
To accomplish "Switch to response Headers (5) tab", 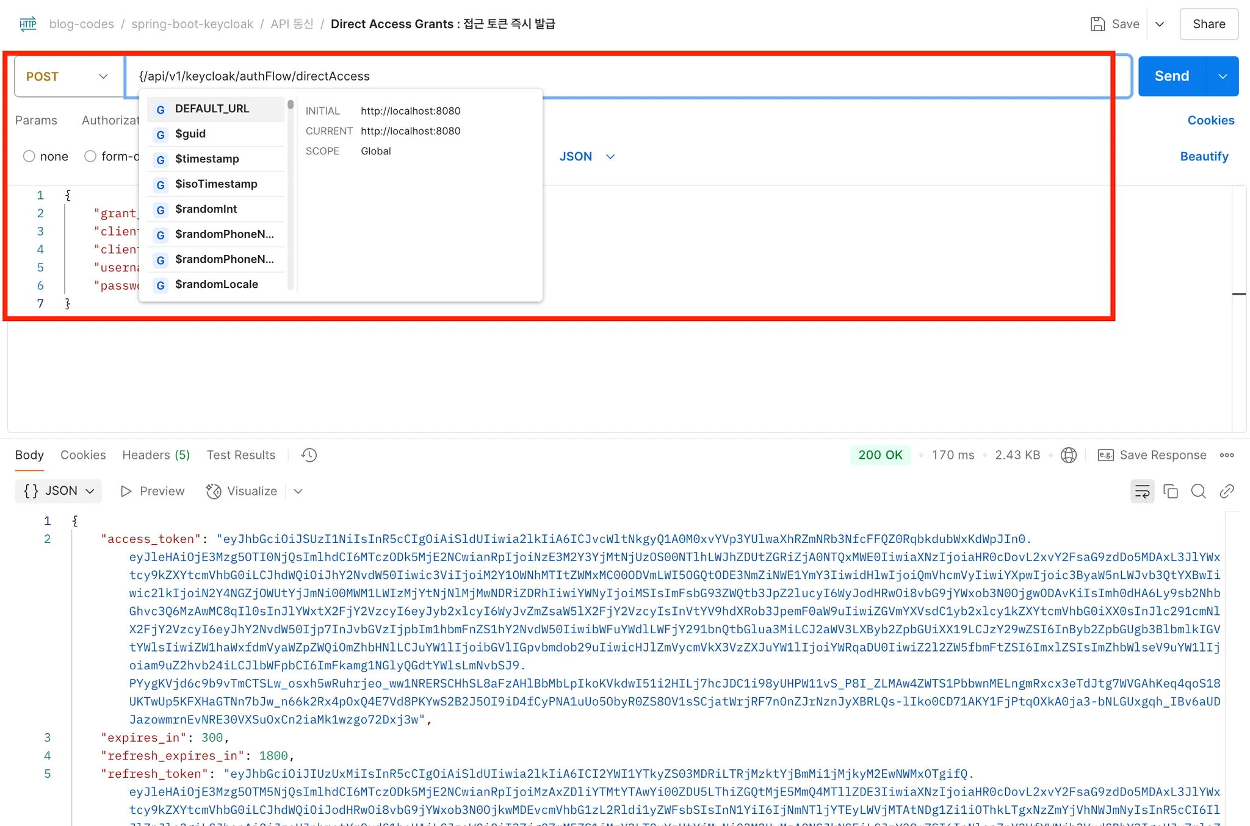I will tap(156, 455).
